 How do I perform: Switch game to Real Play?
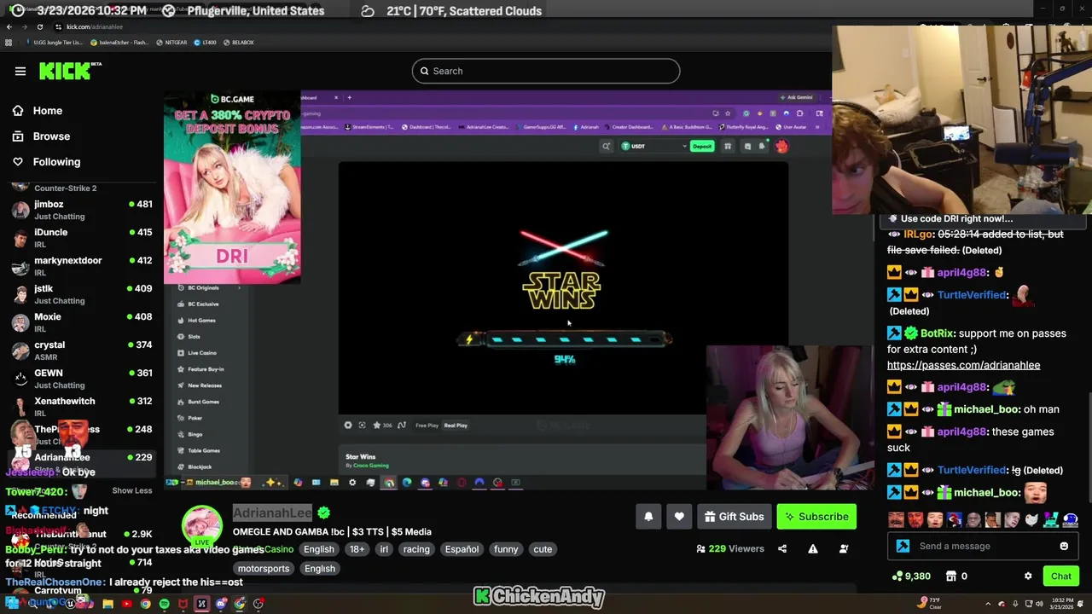[456, 426]
